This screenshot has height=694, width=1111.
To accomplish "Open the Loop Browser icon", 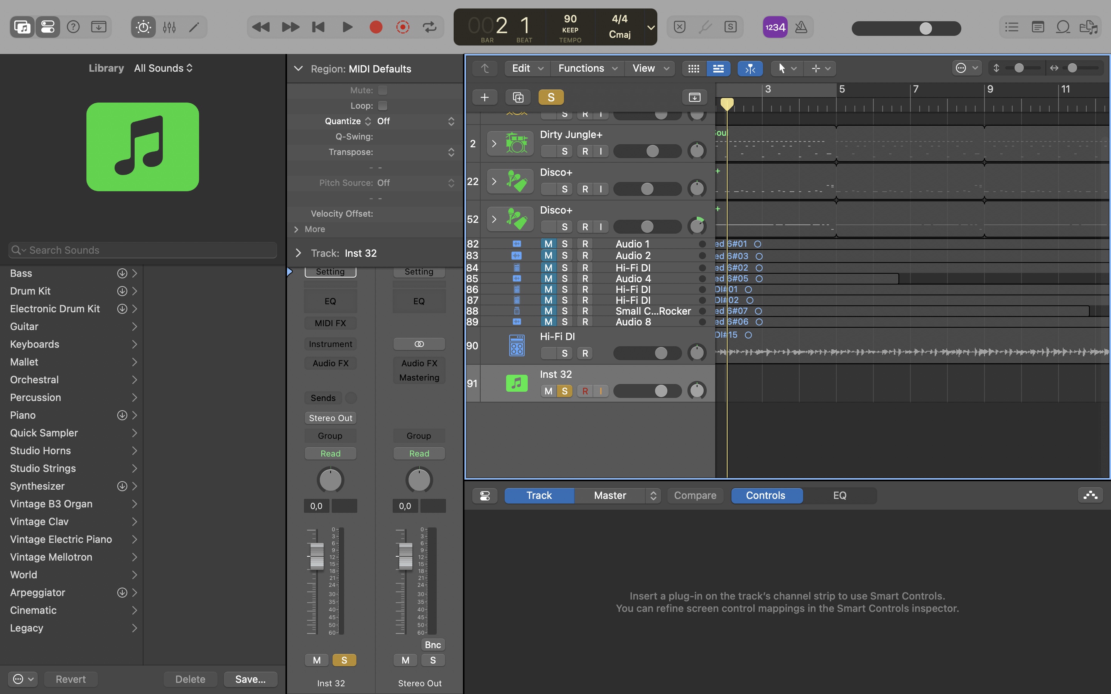I will [x=1063, y=27].
